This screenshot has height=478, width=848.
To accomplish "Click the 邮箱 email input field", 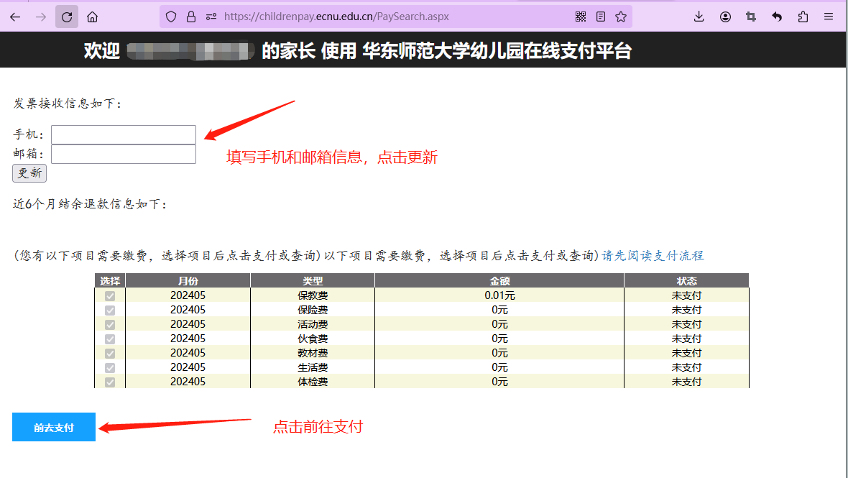I will [124, 154].
